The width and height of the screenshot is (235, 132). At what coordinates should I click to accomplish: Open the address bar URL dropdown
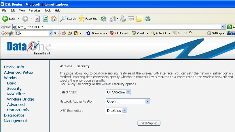click(223, 27)
